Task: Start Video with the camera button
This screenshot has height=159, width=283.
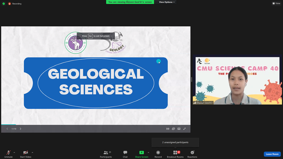Action: point(26,154)
